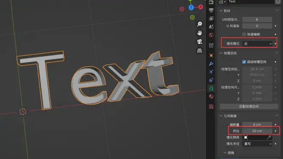Click the 挤出 10 cm value field
Image resolution: width=283 pixels, height=159 pixels.
[257, 131]
